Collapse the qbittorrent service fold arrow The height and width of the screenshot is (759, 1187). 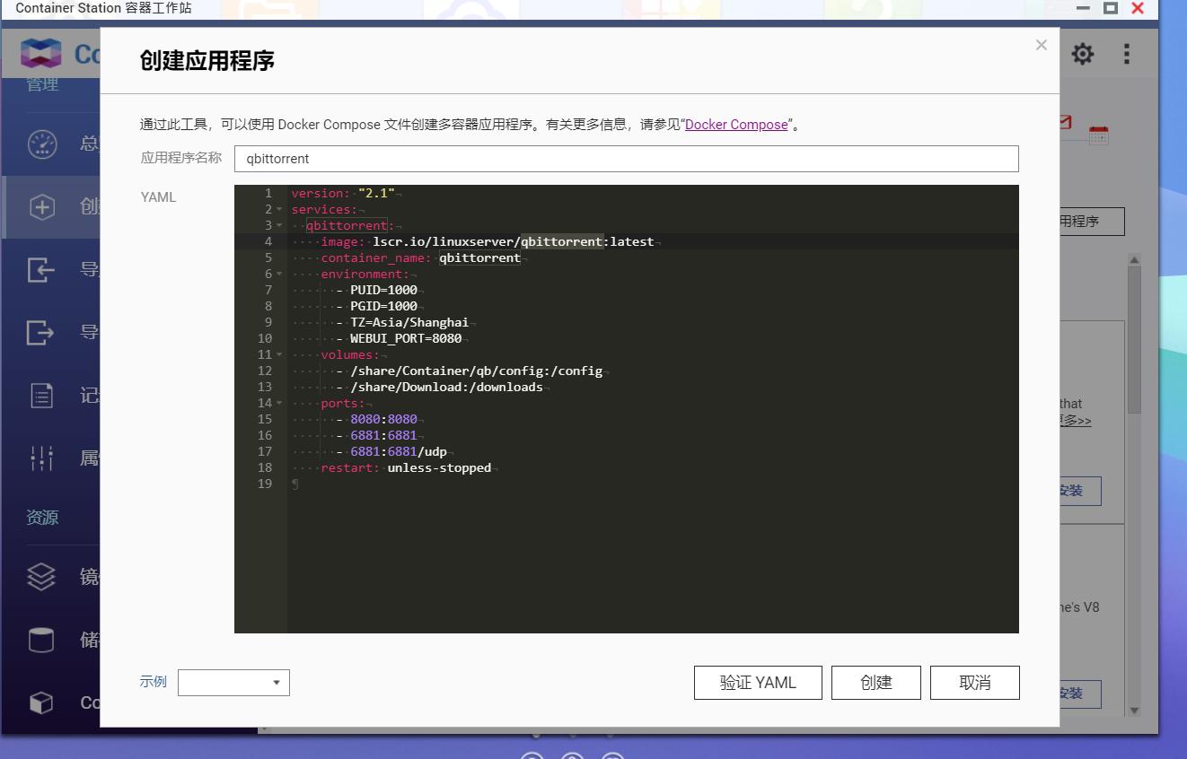click(277, 225)
